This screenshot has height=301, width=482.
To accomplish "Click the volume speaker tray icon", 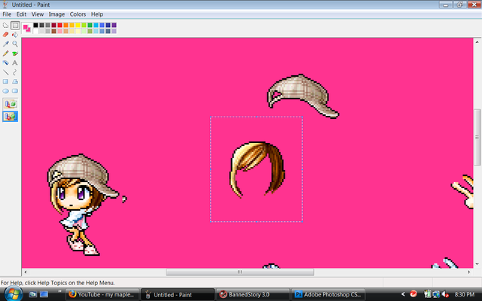I will (x=444, y=294).
